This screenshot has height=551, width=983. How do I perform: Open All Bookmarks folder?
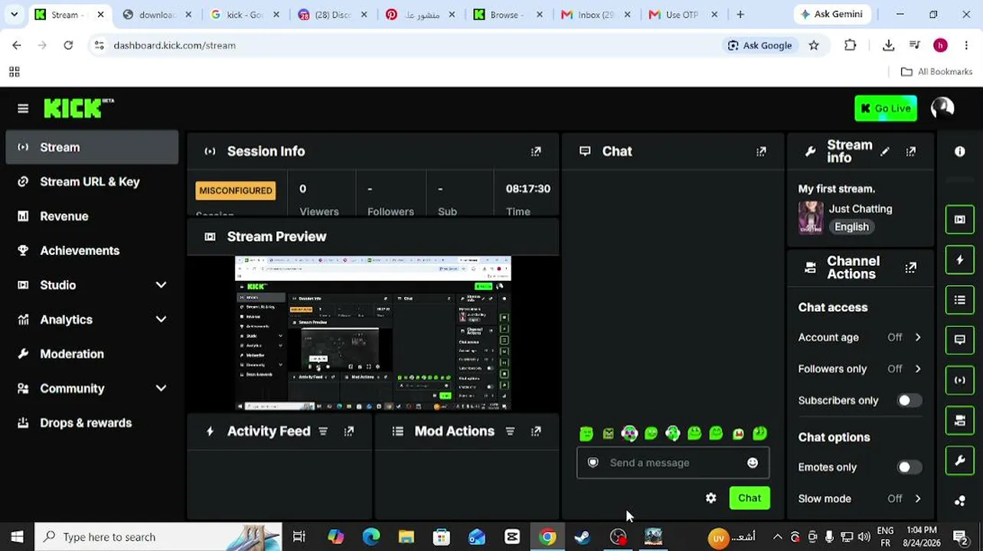936,72
